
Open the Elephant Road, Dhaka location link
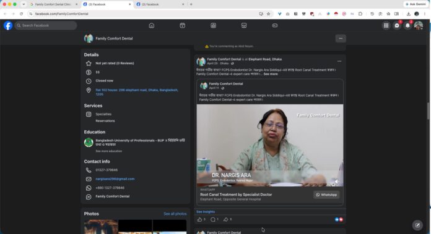(265, 59)
